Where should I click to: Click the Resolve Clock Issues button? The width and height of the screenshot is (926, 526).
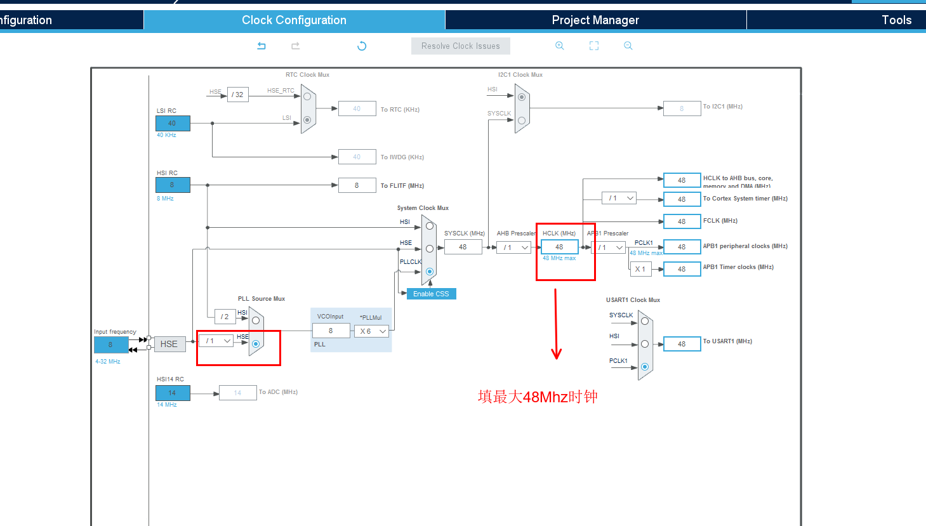pyautogui.click(x=461, y=46)
